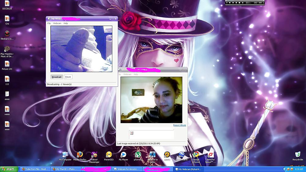Select the Picture 141 desktop icon
This screenshot has width=306, height=172.
pyautogui.click(x=7, y=65)
